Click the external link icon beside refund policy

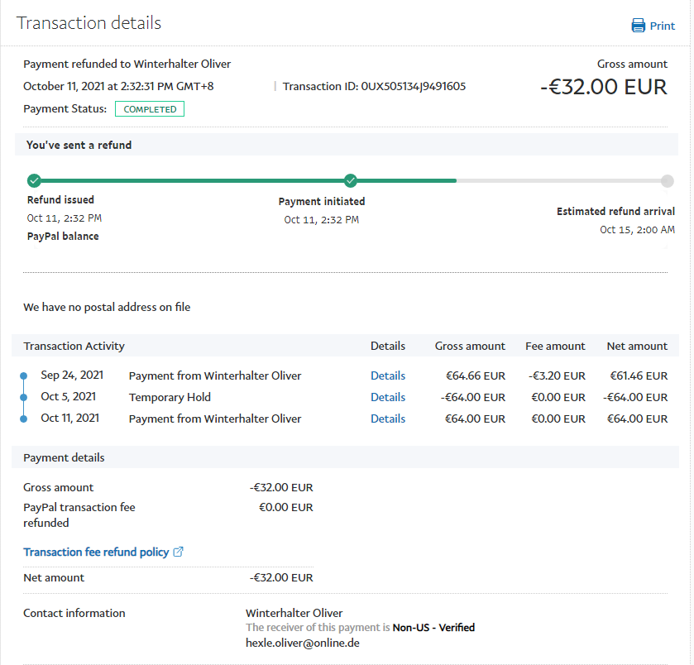[179, 552]
